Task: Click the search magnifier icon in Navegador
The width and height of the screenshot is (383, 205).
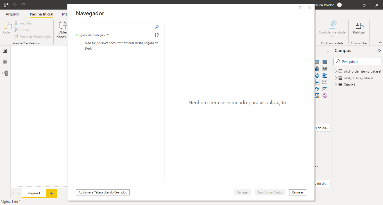Action: tap(157, 27)
